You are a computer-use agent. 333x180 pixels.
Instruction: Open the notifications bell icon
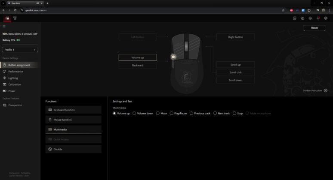318,18
